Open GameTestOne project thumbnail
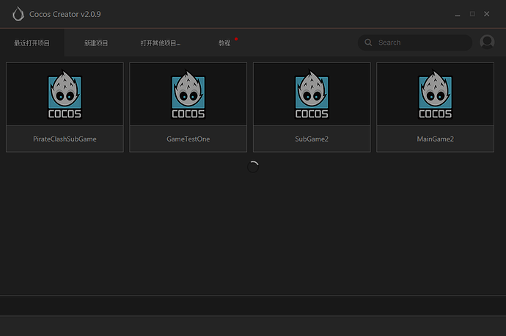The image size is (506, 336). 188,94
